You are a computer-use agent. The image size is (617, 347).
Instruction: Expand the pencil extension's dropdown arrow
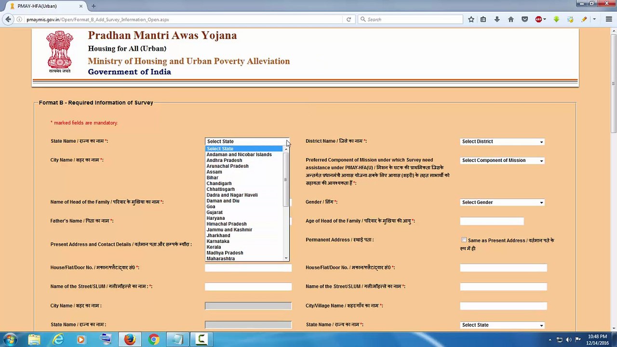click(x=594, y=19)
